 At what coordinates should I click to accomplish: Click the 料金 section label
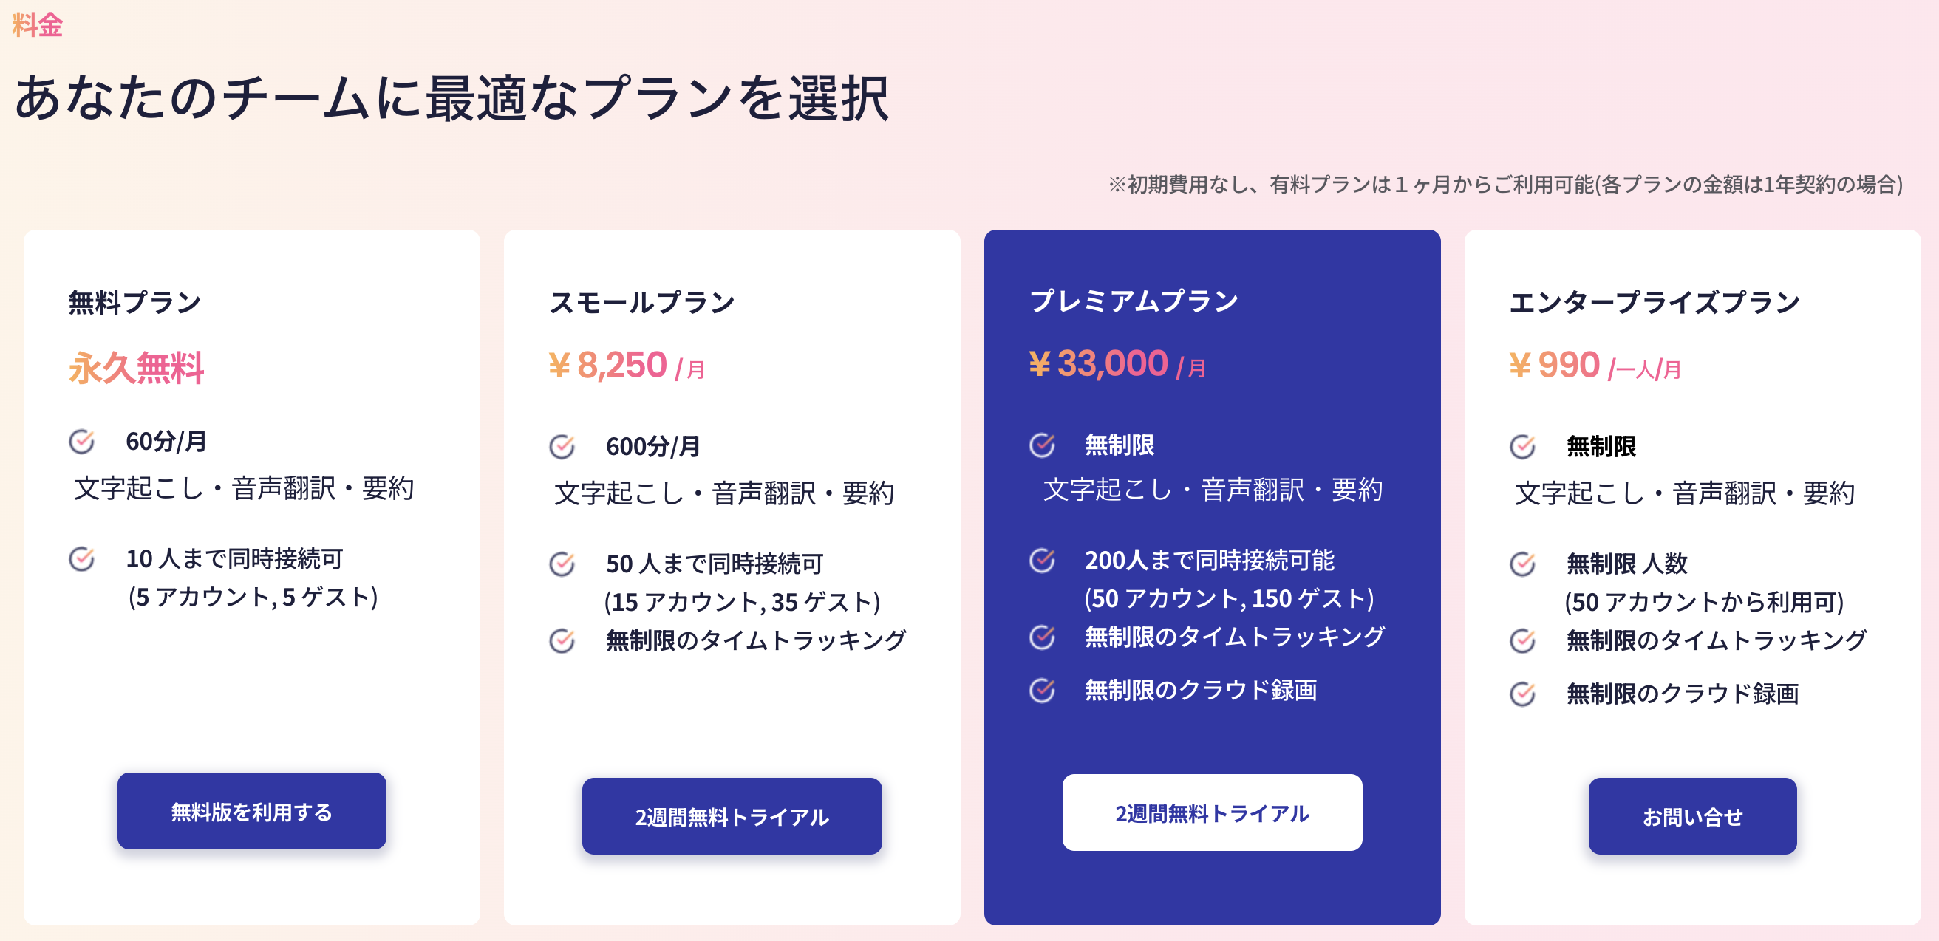pyautogui.click(x=38, y=26)
